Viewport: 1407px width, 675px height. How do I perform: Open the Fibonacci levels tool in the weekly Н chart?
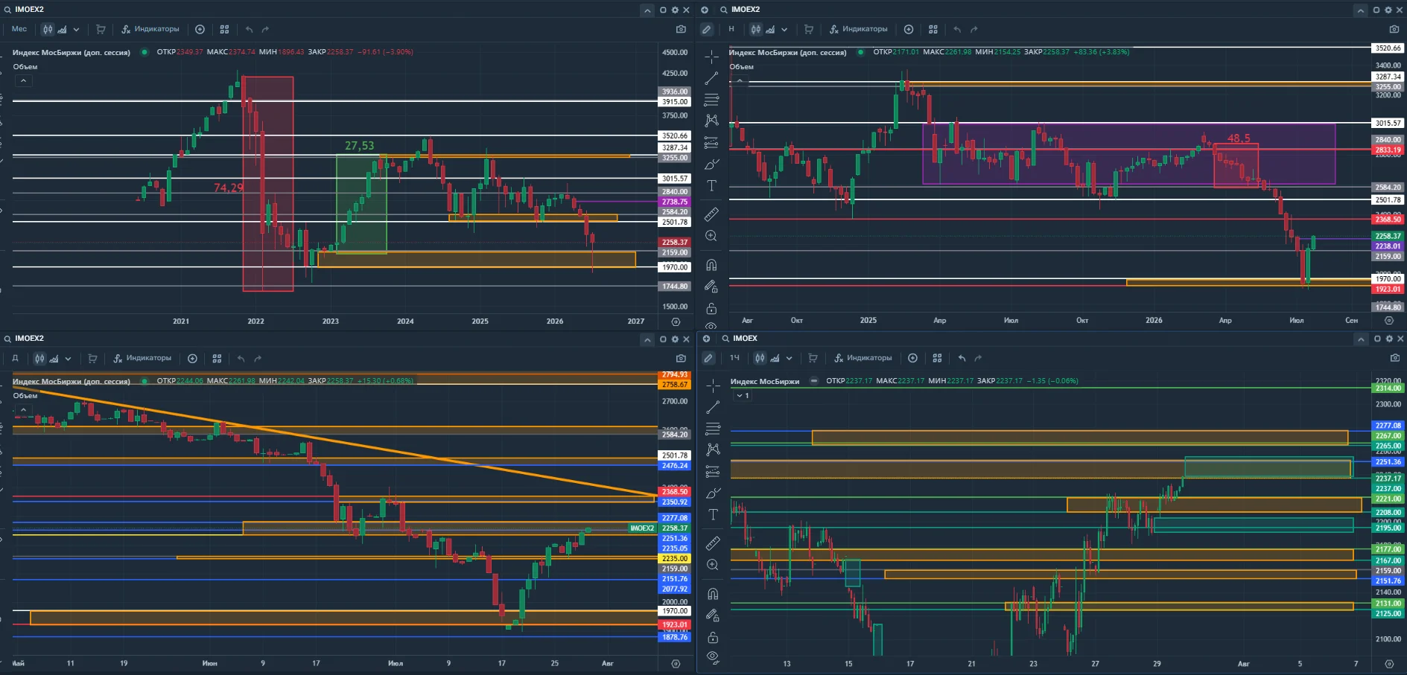point(712,99)
